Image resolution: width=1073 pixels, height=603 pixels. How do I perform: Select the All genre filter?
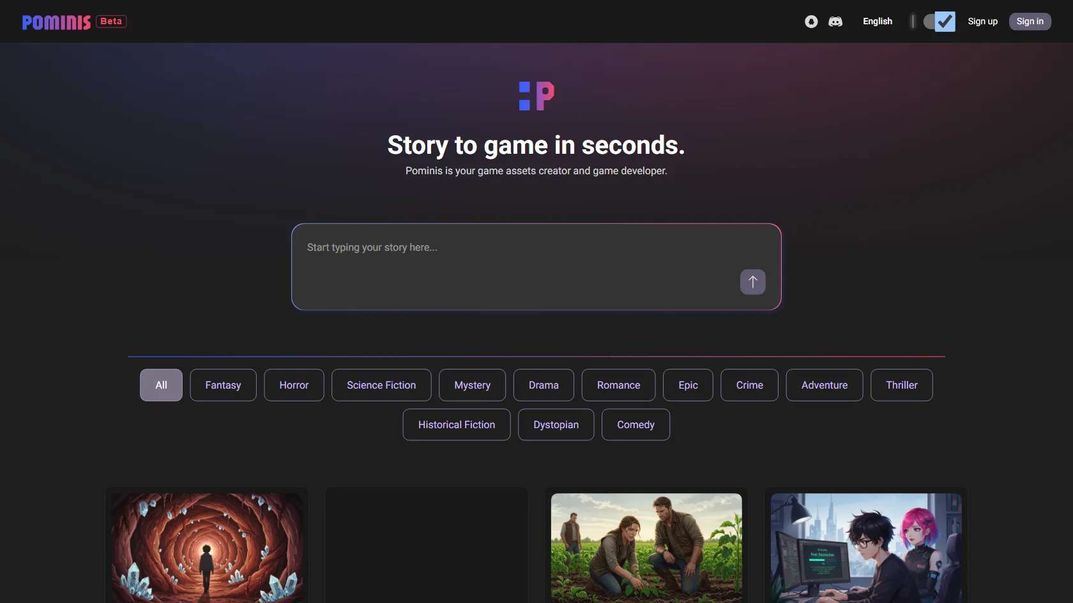point(161,385)
